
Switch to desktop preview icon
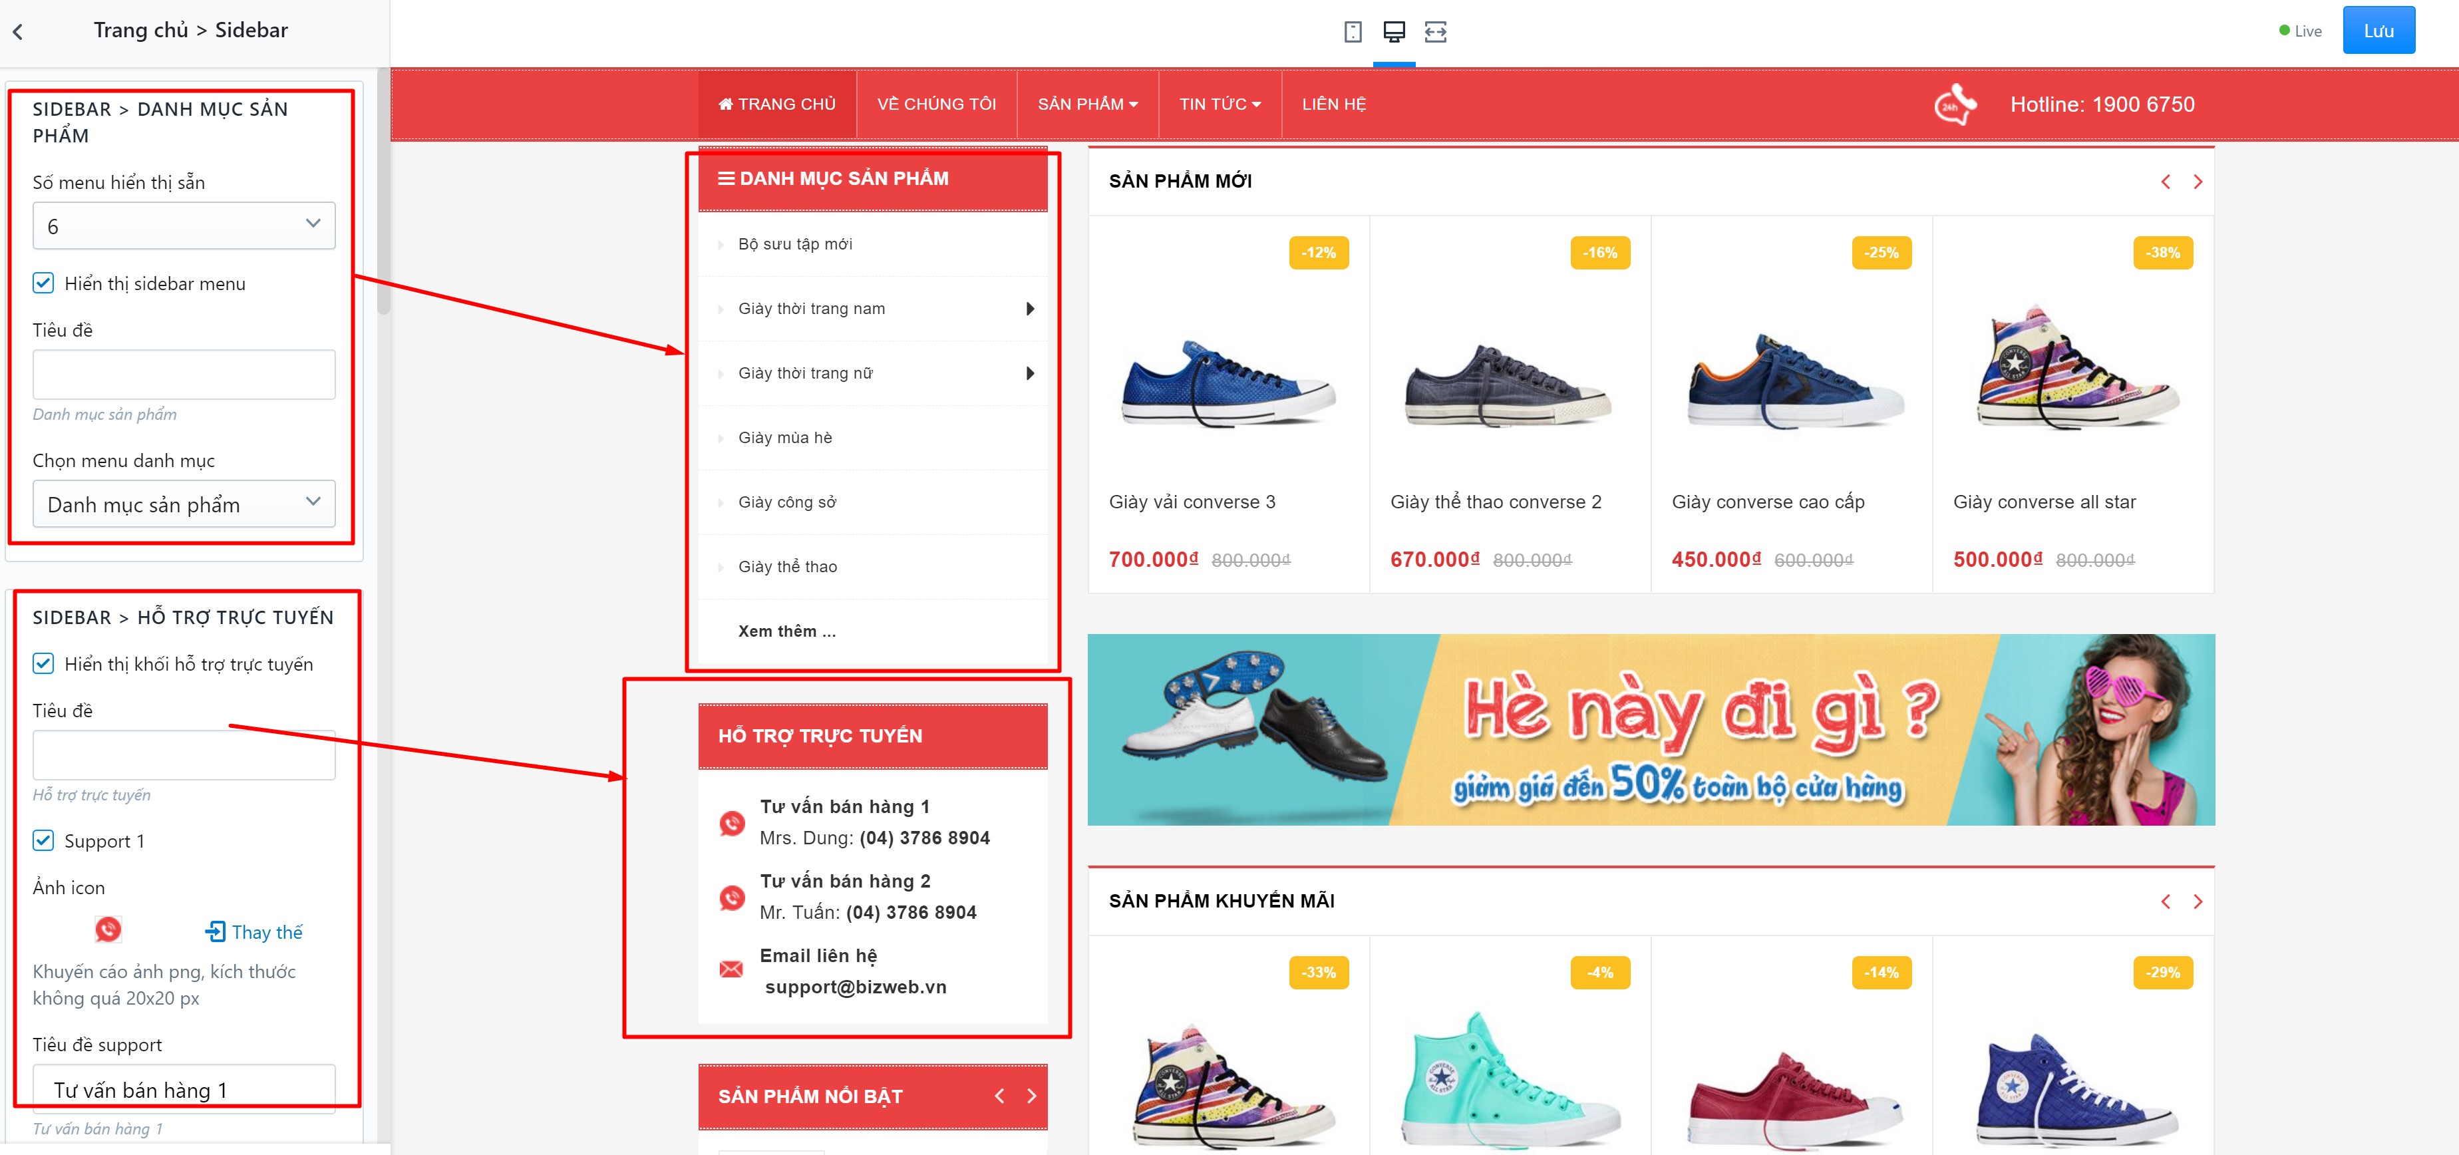(x=1394, y=31)
